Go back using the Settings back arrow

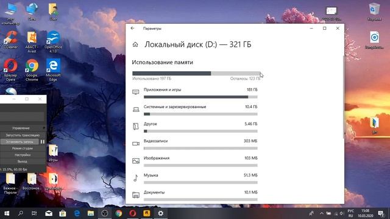pyautogui.click(x=132, y=29)
